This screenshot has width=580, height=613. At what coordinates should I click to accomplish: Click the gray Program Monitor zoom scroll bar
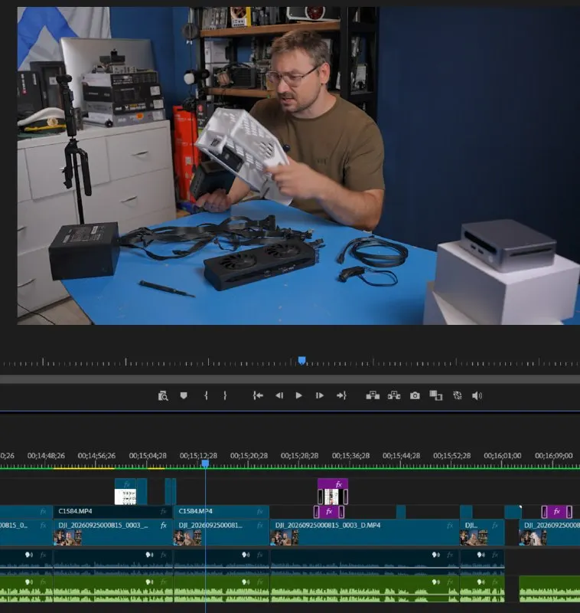(290, 379)
